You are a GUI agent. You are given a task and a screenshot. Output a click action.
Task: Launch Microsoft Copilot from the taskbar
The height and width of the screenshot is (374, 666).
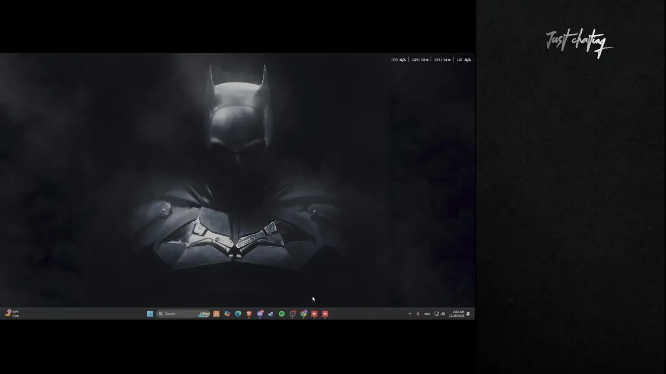tap(227, 314)
